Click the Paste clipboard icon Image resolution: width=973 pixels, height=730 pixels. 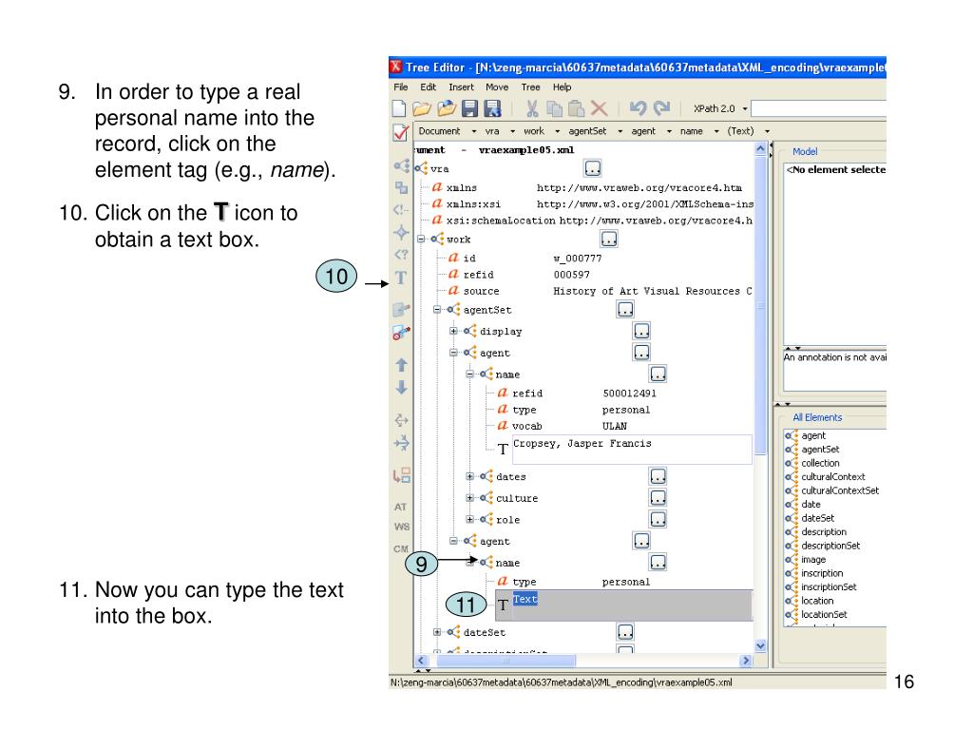pyautogui.click(x=577, y=108)
